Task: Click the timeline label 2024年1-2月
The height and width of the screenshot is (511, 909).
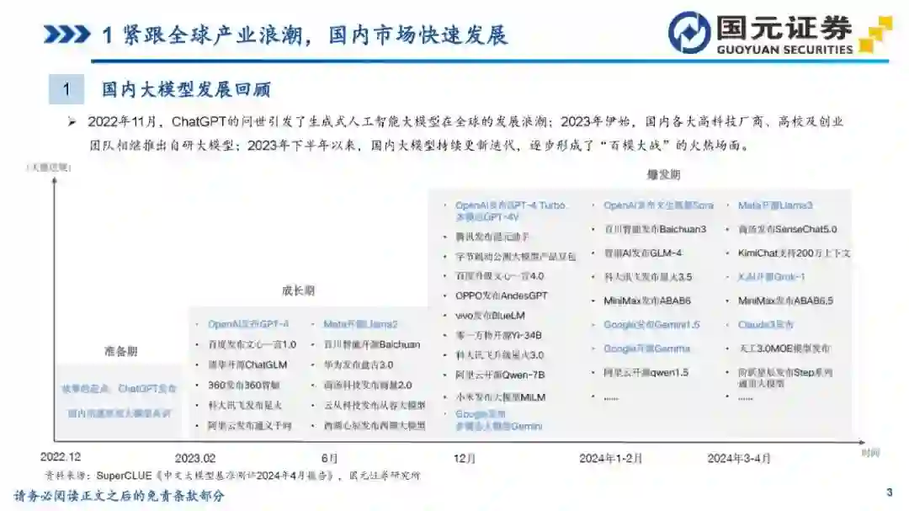Action: click(x=610, y=459)
